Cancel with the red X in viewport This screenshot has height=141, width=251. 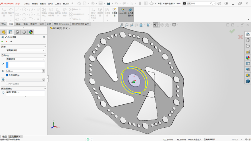coord(240,37)
